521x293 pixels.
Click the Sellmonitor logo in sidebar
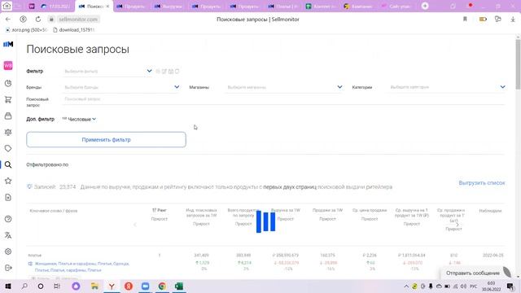click(x=8, y=44)
